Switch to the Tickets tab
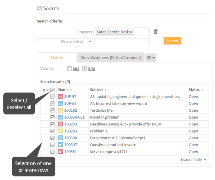 coord(57,57)
